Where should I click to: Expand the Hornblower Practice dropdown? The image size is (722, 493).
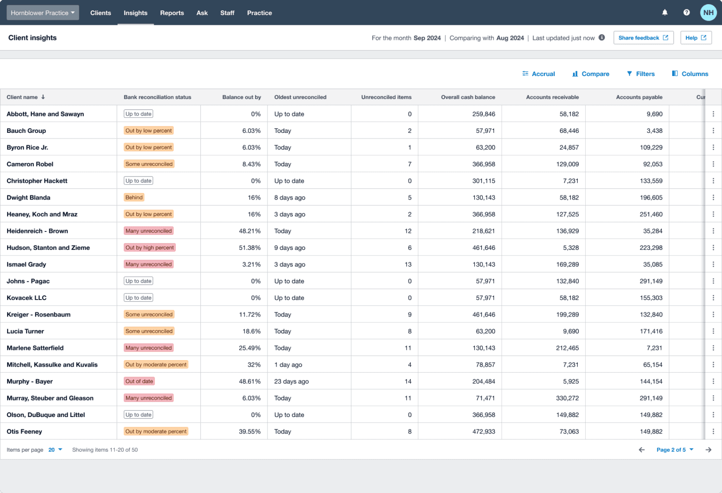coord(42,13)
